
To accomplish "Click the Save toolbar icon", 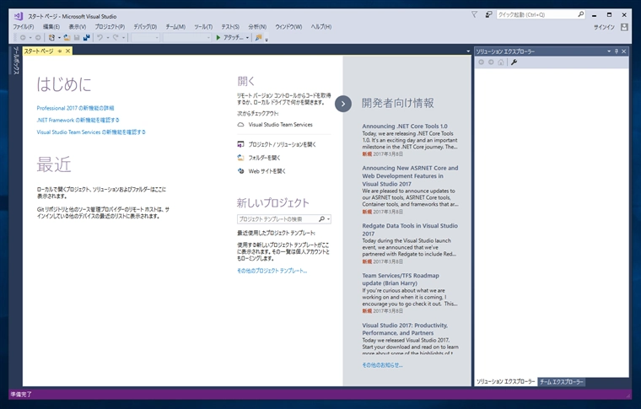I will click(x=77, y=38).
